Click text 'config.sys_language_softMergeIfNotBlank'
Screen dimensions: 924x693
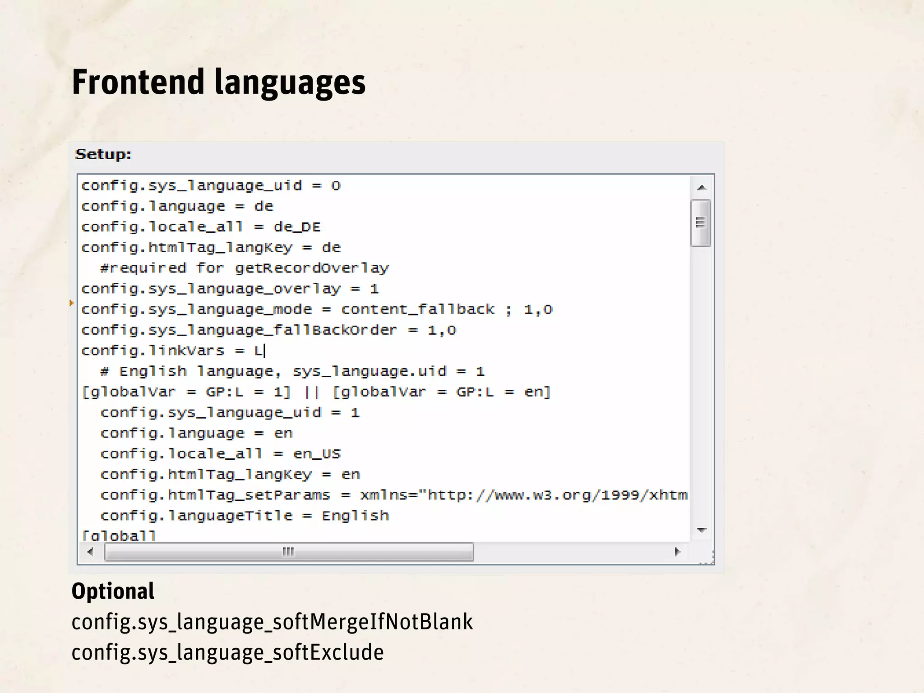coord(273,622)
